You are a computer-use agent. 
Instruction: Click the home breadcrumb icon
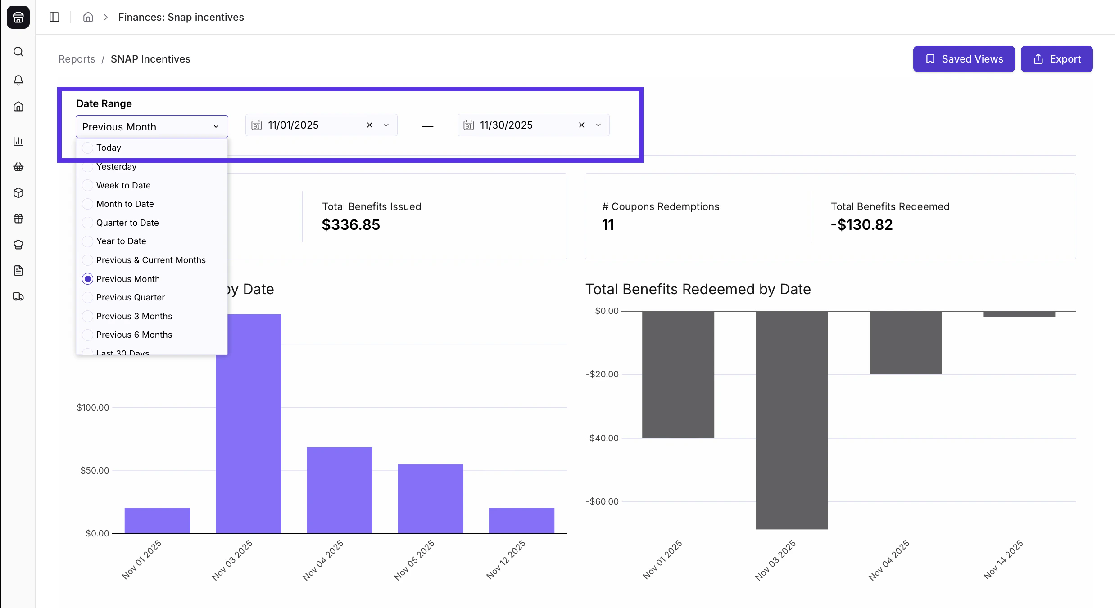tap(88, 17)
